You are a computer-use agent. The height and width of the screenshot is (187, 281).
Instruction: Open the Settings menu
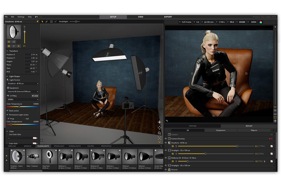21,17
